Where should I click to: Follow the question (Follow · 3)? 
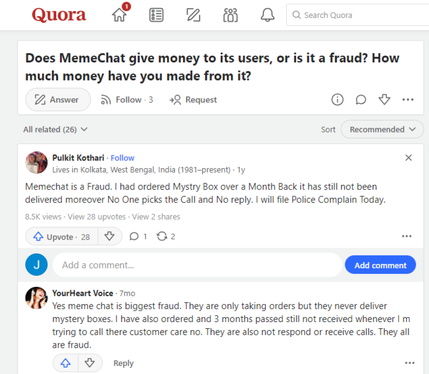(x=127, y=100)
